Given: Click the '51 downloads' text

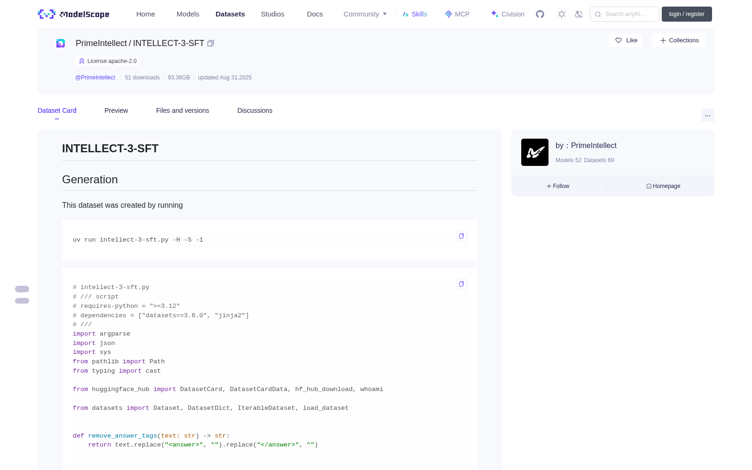Looking at the screenshot, I should [x=142, y=78].
